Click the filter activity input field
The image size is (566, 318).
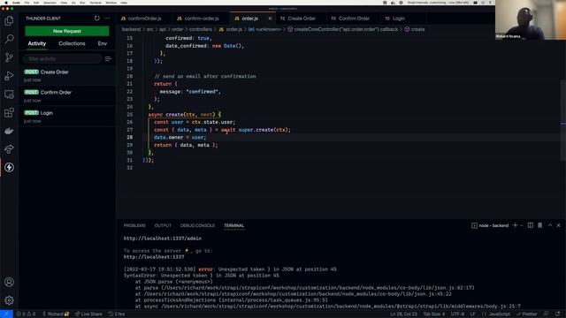tap(63, 59)
